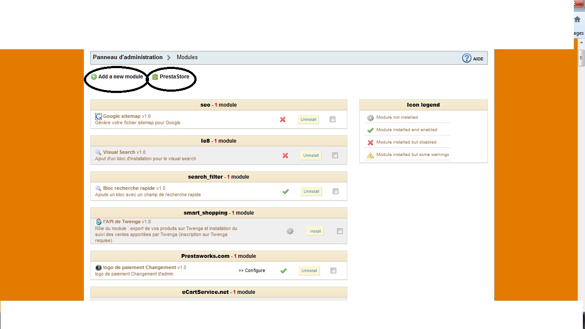The width and height of the screenshot is (585, 329).
Task: Install the l'API de Twenga module
Action: [x=316, y=231]
